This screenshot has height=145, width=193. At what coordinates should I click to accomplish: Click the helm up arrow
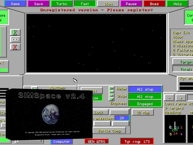coord(112,92)
